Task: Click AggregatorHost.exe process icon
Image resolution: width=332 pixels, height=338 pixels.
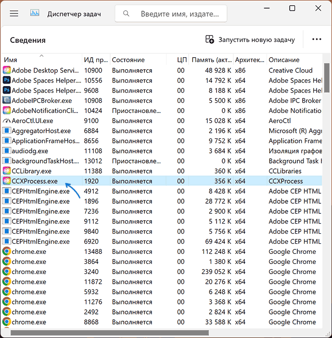Action: pos(7,131)
